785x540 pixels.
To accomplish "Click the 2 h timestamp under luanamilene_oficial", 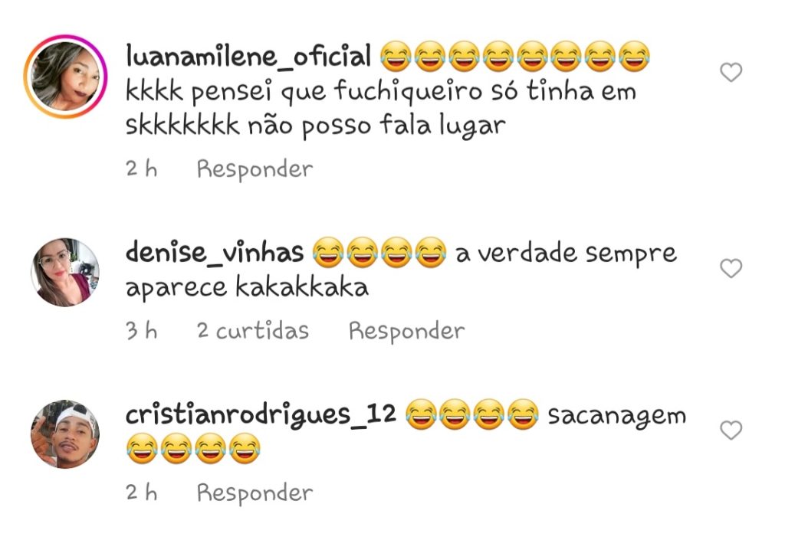I will click(x=142, y=169).
